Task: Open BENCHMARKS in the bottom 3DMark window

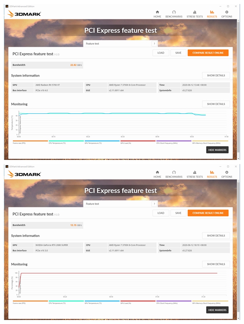Action: (x=174, y=175)
